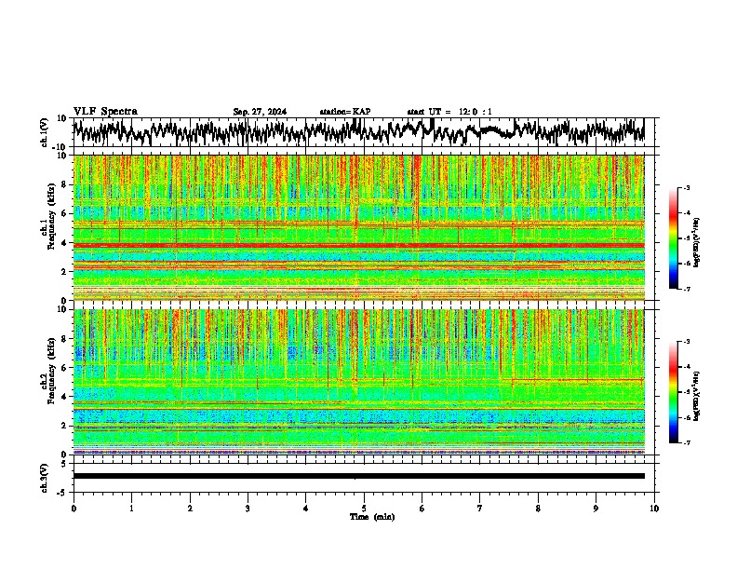Click the "9" minute tick on time axis
Viewport: 737px width, 570px height.
click(x=596, y=509)
